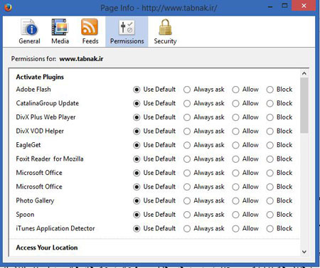This screenshot has height=268, width=320.
Task: Set Adobe Flash to Block
Action: pyautogui.click(x=270, y=90)
